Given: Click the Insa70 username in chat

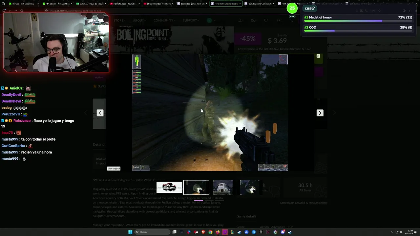Looking at the screenshot, I should click(7, 133).
